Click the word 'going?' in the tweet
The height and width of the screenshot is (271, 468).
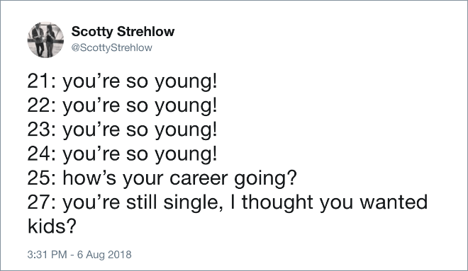(x=265, y=179)
